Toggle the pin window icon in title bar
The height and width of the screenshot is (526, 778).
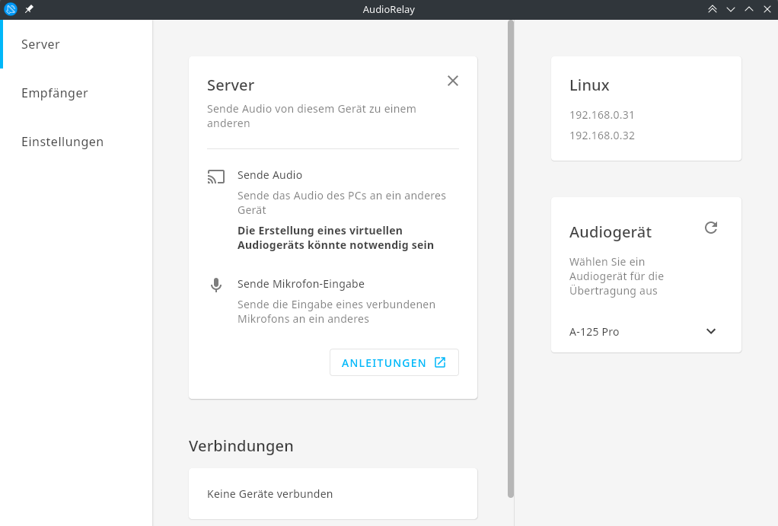[x=29, y=9]
